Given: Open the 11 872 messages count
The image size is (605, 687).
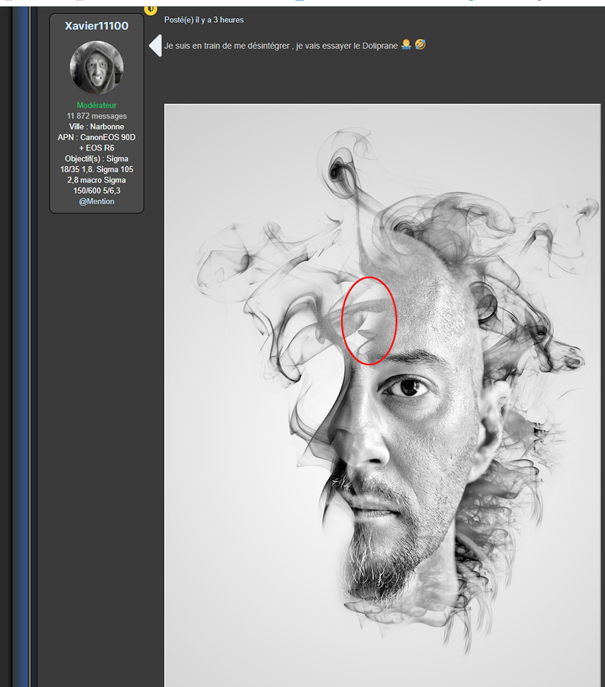Looking at the screenshot, I should pos(96,116).
